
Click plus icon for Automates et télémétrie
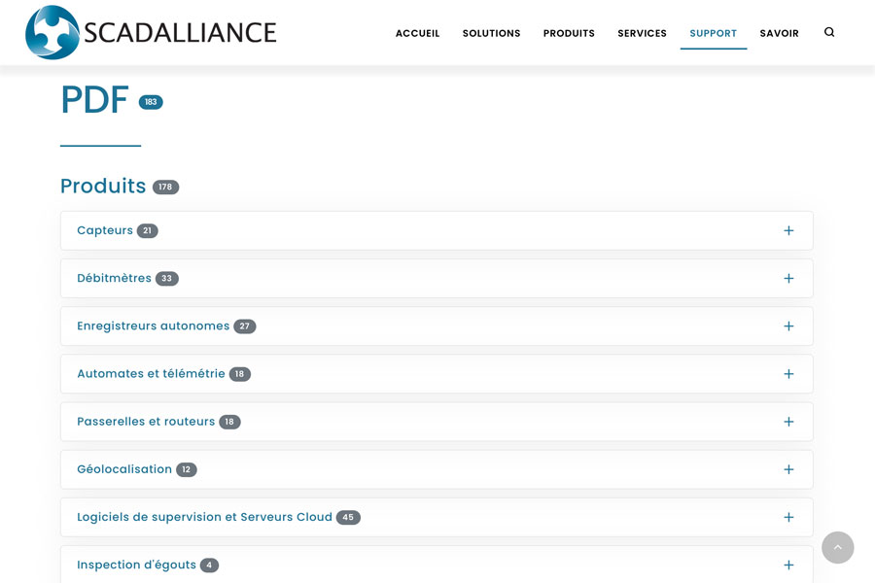pyautogui.click(x=788, y=374)
